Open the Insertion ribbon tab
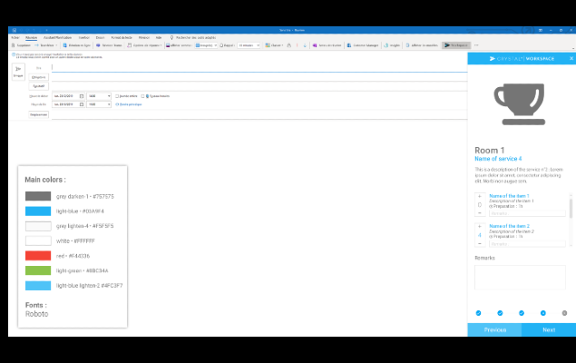The image size is (576, 363). tap(84, 37)
